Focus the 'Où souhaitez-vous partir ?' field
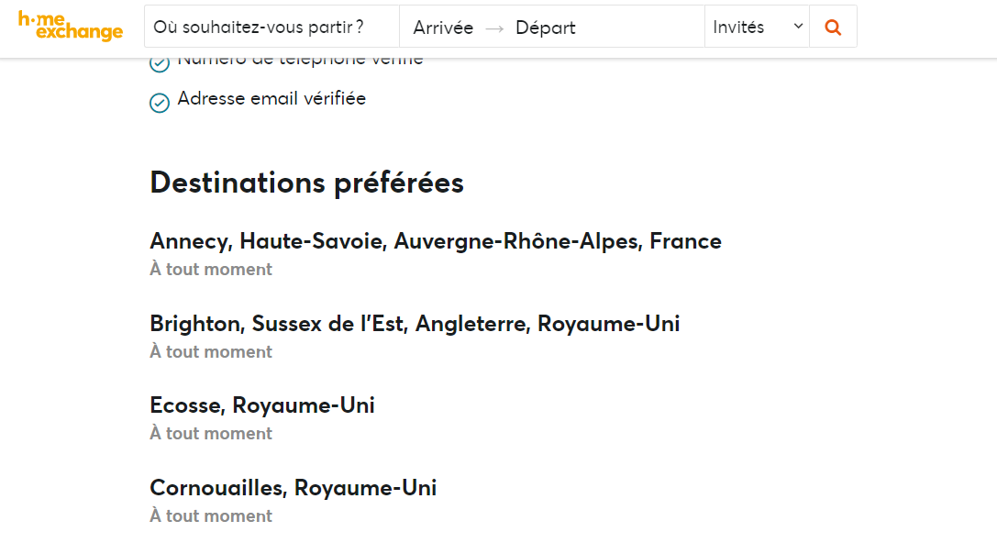Screen dimensions: 997x543 tap(272, 27)
